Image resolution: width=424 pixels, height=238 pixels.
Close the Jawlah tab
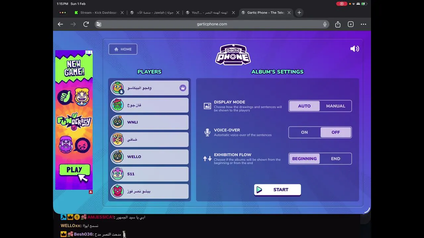tap(178, 13)
